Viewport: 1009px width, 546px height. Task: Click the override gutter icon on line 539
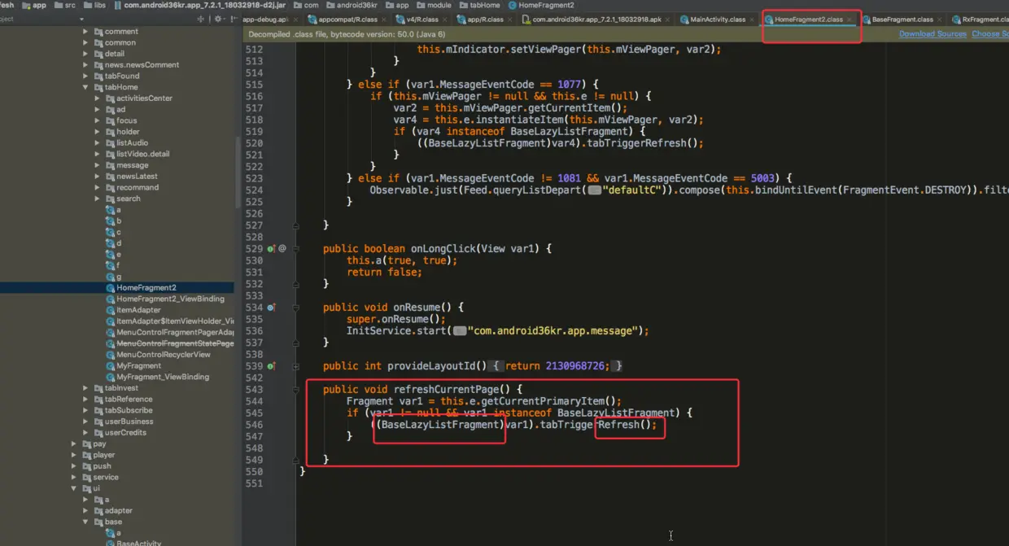pyautogui.click(x=273, y=366)
